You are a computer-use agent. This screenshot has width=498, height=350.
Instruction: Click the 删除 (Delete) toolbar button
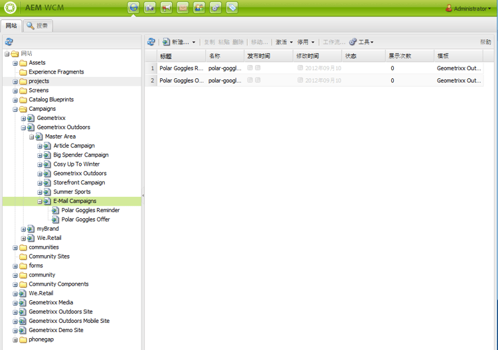tap(238, 42)
